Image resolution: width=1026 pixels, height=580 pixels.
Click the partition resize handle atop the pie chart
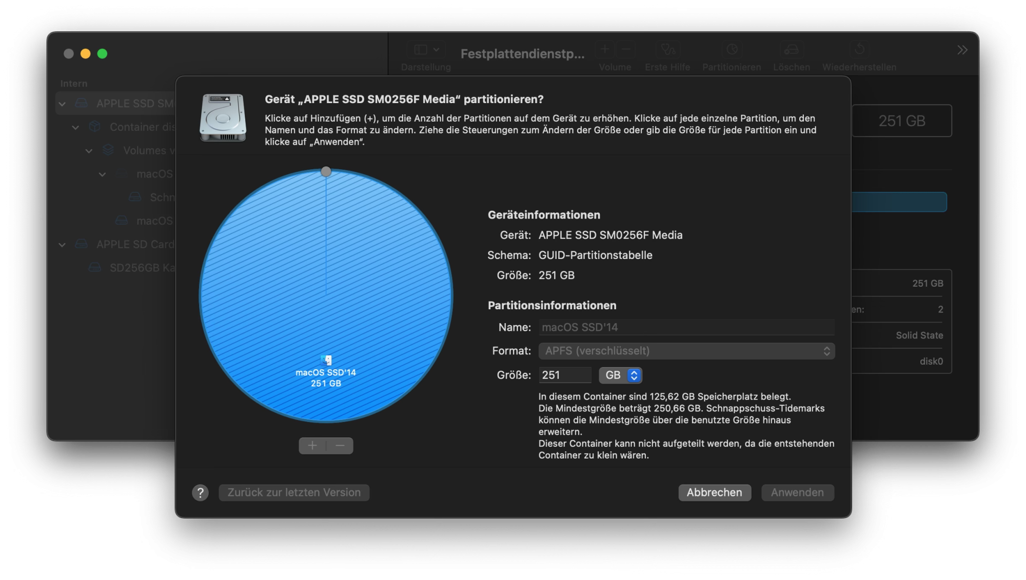click(326, 171)
